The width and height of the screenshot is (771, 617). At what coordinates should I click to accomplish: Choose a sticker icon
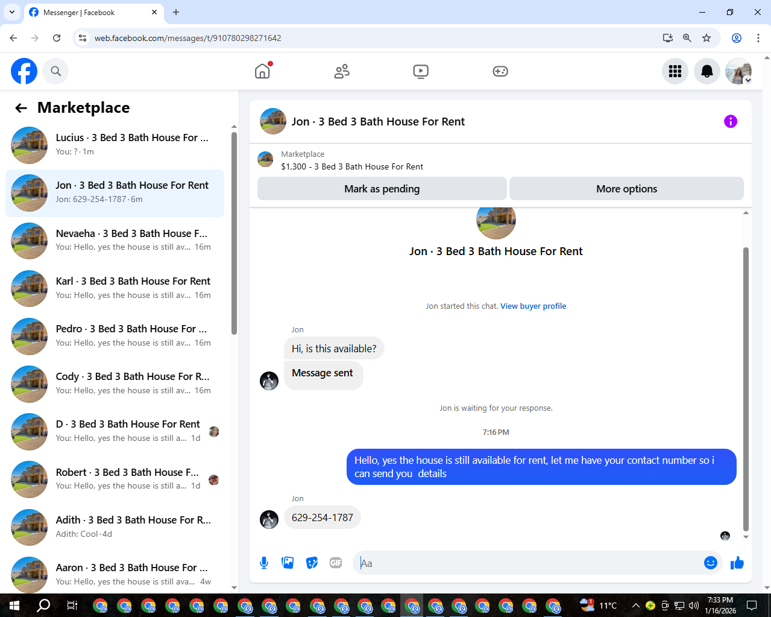click(312, 563)
